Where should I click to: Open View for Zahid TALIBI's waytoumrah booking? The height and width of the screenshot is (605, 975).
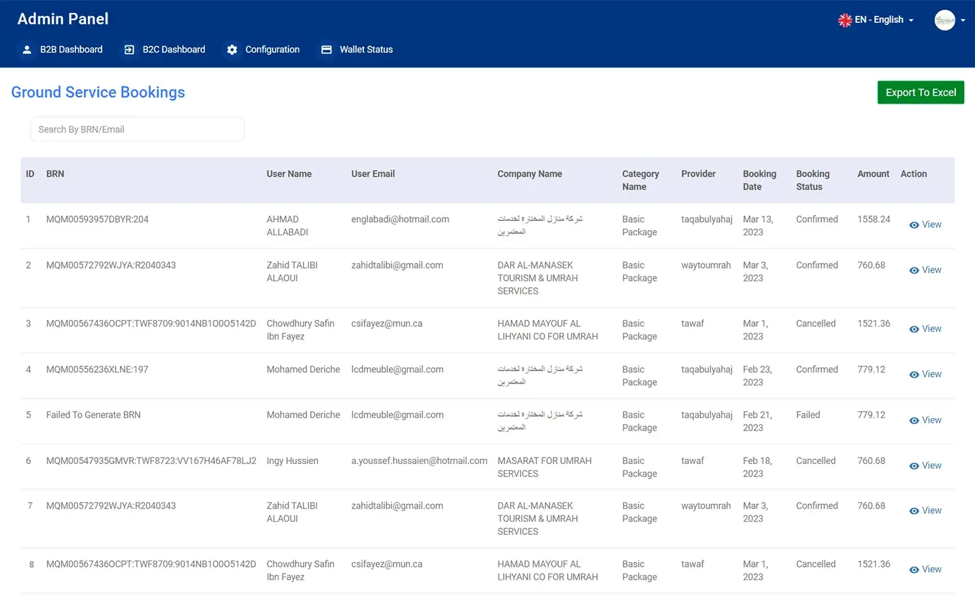point(925,270)
